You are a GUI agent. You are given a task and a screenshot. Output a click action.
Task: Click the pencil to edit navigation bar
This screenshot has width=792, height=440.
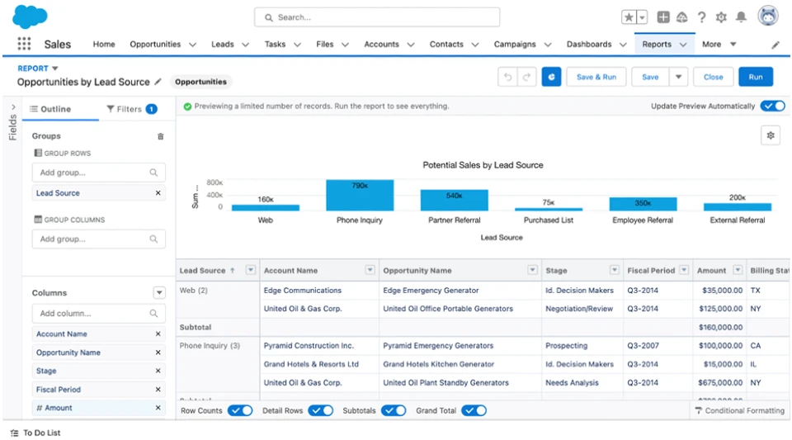775,45
